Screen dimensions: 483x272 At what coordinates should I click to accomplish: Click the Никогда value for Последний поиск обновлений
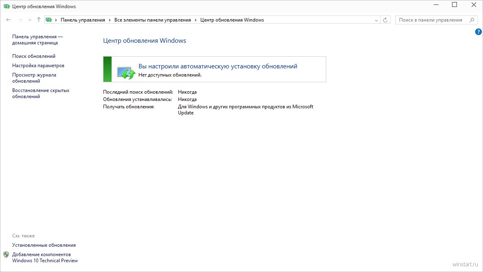click(187, 92)
